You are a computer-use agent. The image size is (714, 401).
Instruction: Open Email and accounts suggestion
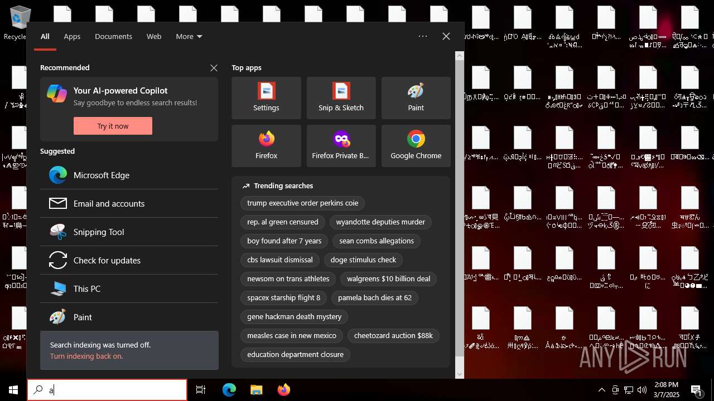129,203
